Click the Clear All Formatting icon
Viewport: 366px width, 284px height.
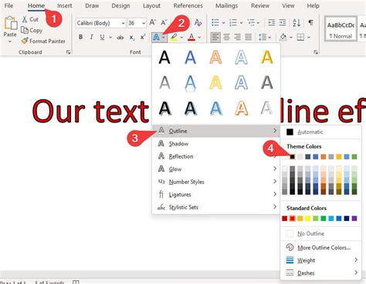198,22
